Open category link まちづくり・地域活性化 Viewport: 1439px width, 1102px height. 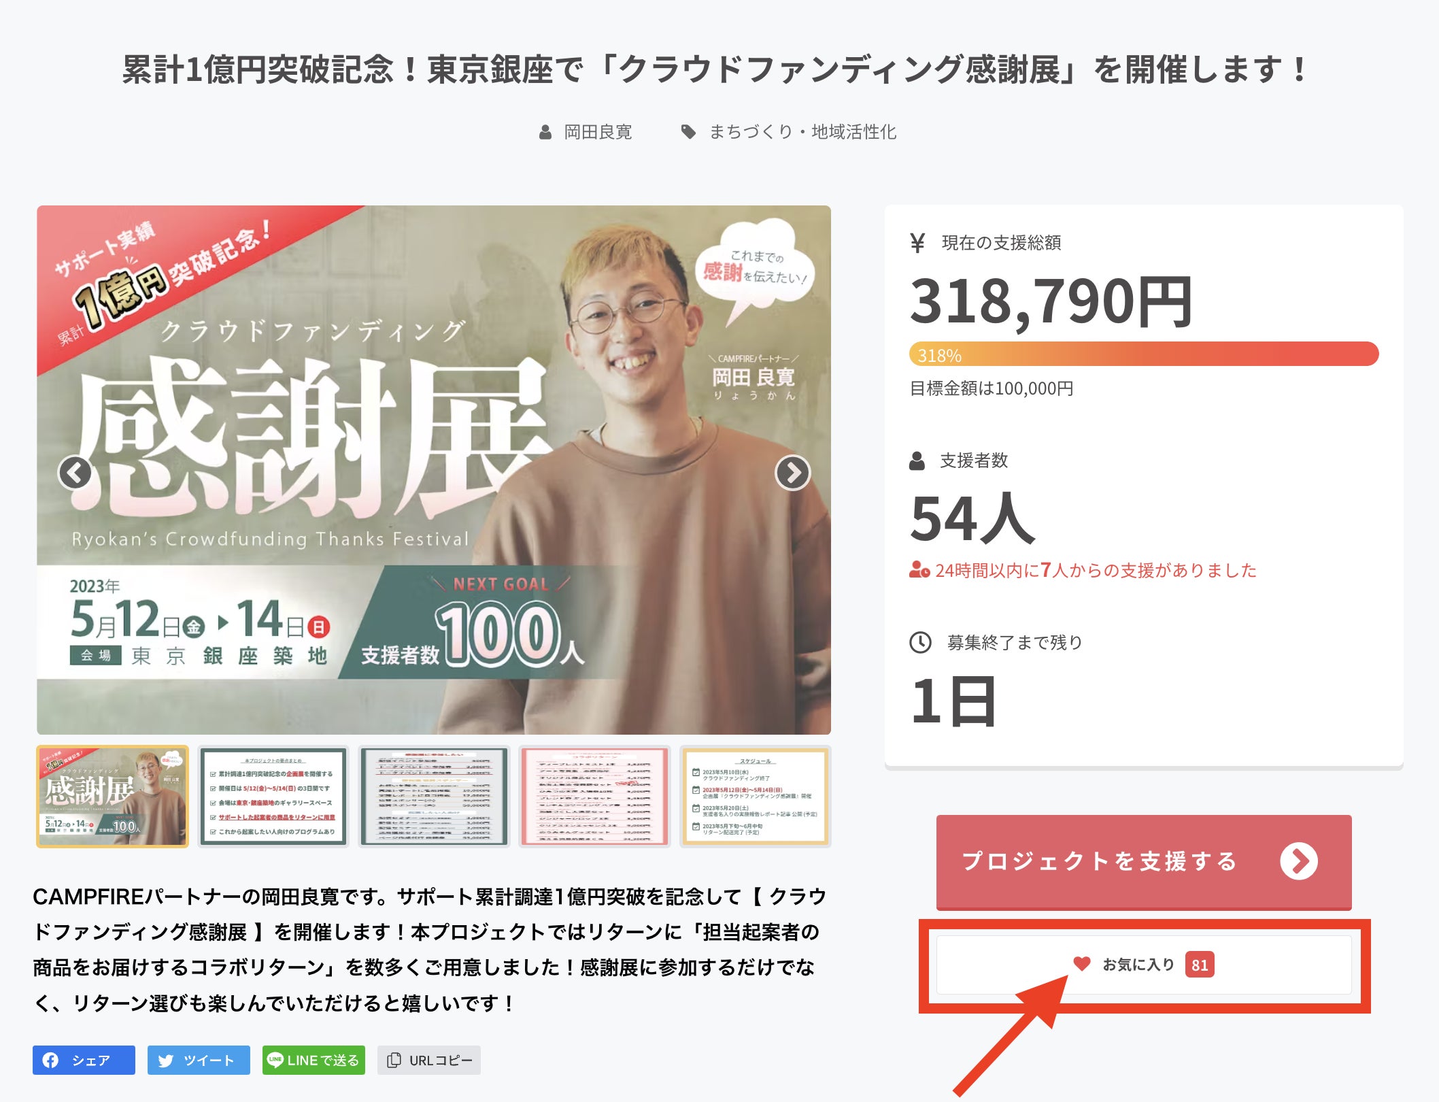[x=802, y=132]
